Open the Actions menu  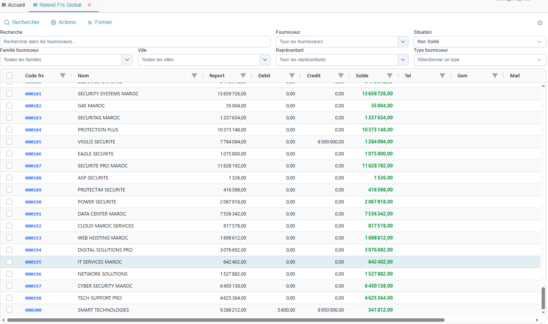click(63, 22)
